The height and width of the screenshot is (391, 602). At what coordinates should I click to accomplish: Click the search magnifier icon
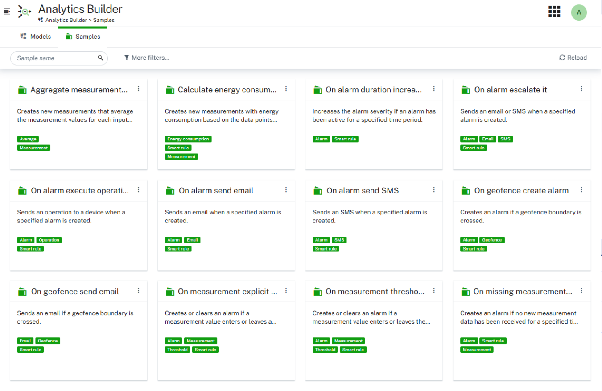[x=101, y=58]
